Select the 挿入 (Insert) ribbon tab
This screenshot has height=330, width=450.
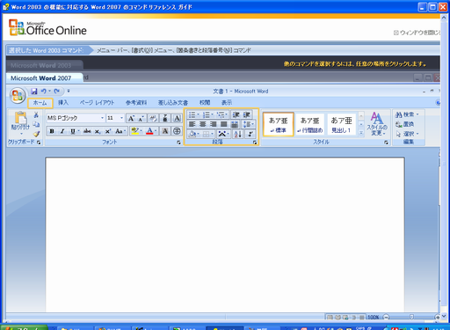pos(63,102)
